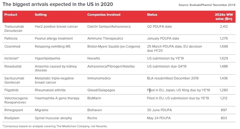240x129 pixels.
Task: Click the Rimegepant product name
Action: tap(14, 110)
